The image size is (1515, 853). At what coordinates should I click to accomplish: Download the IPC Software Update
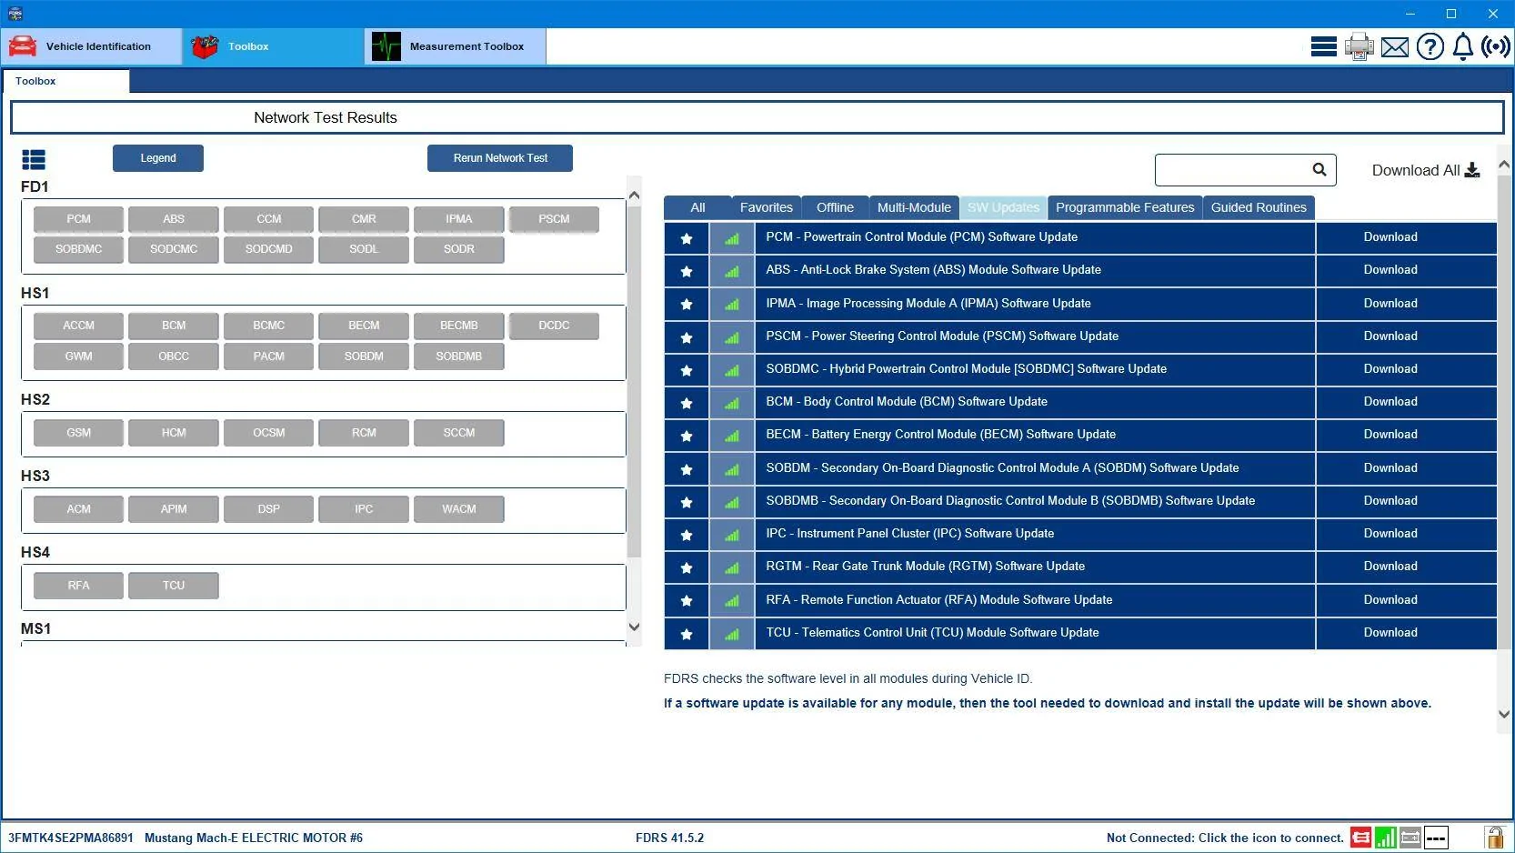pos(1390,534)
